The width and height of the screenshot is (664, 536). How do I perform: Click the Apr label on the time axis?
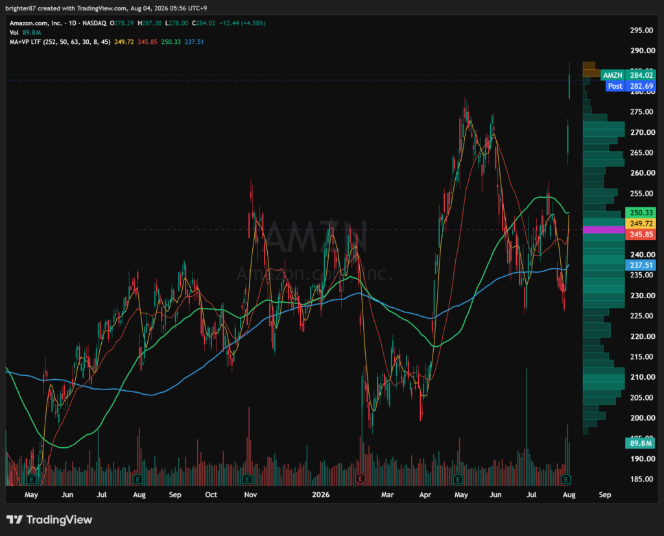(x=425, y=495)
